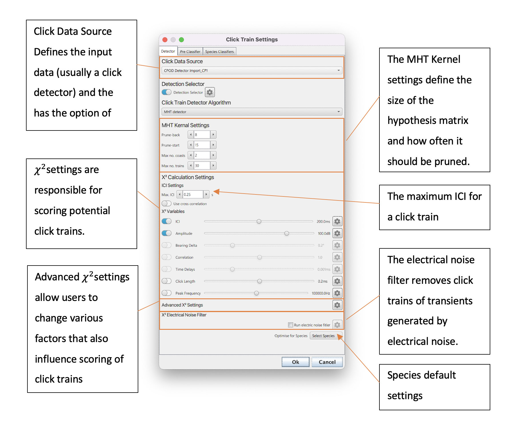Click the Ok button
Screen dimensions: 516x422
point(295,362)
